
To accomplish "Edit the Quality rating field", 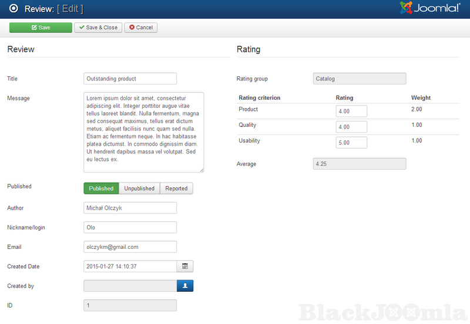I will coord(351,127).
